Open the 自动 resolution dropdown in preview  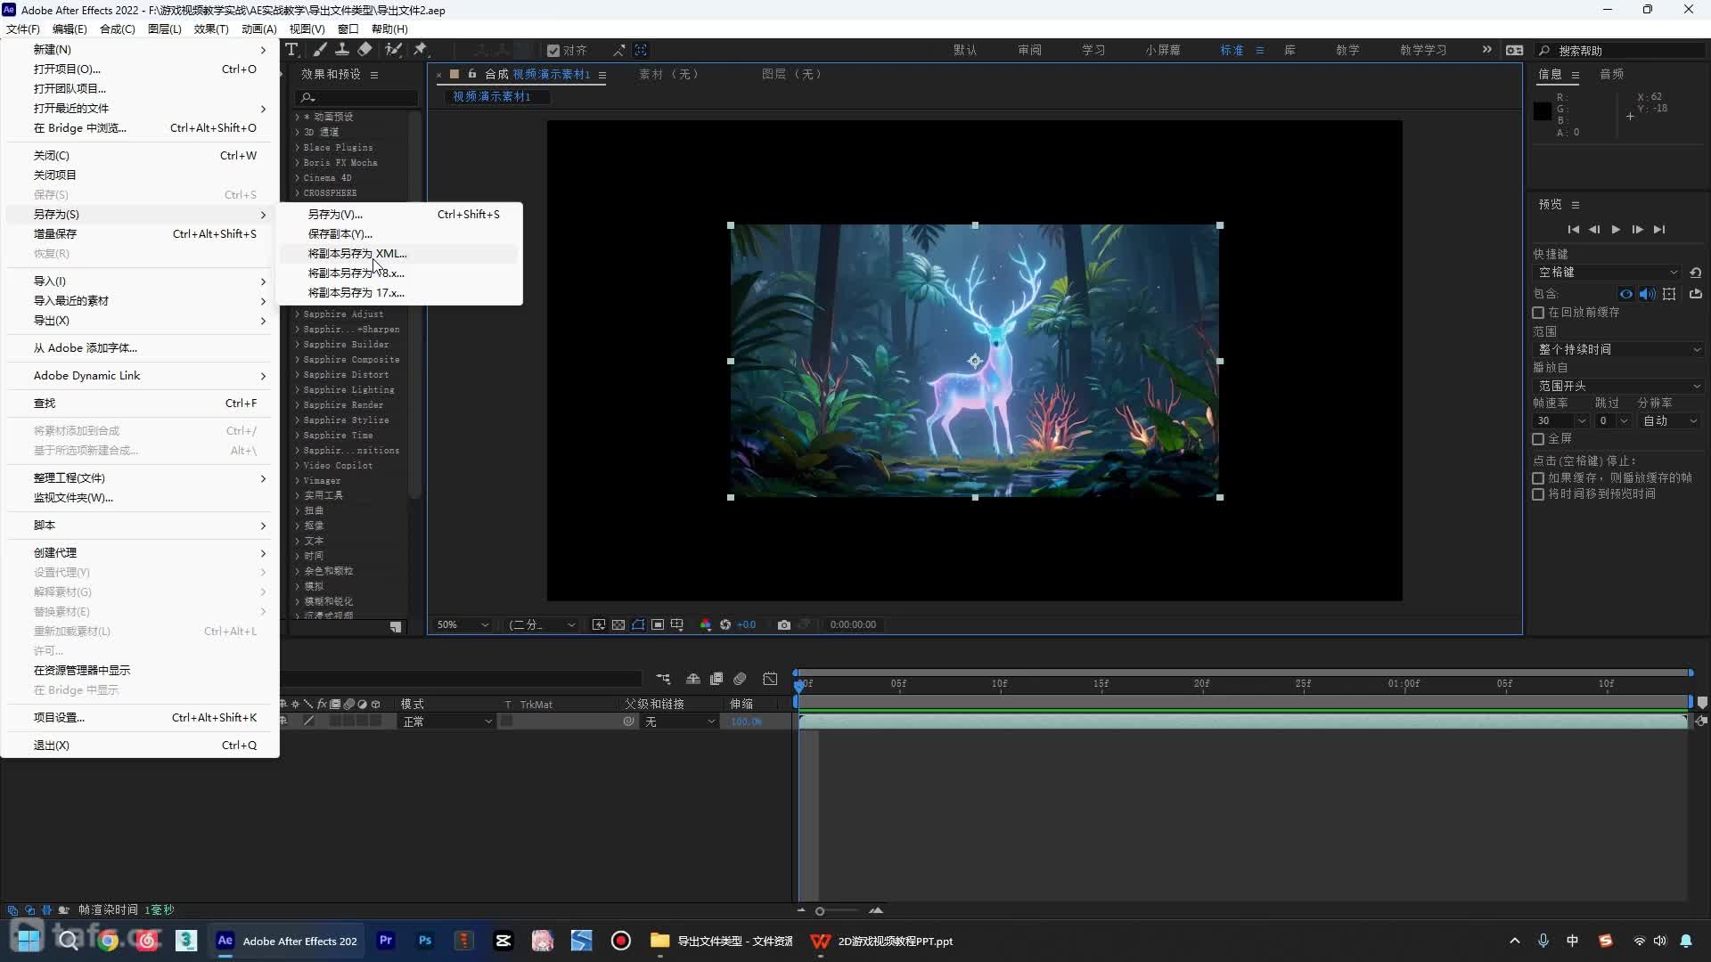1671,421
